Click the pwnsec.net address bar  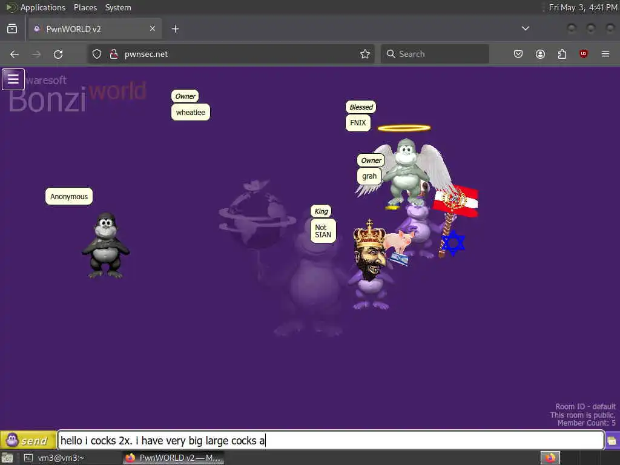point(231,54)
